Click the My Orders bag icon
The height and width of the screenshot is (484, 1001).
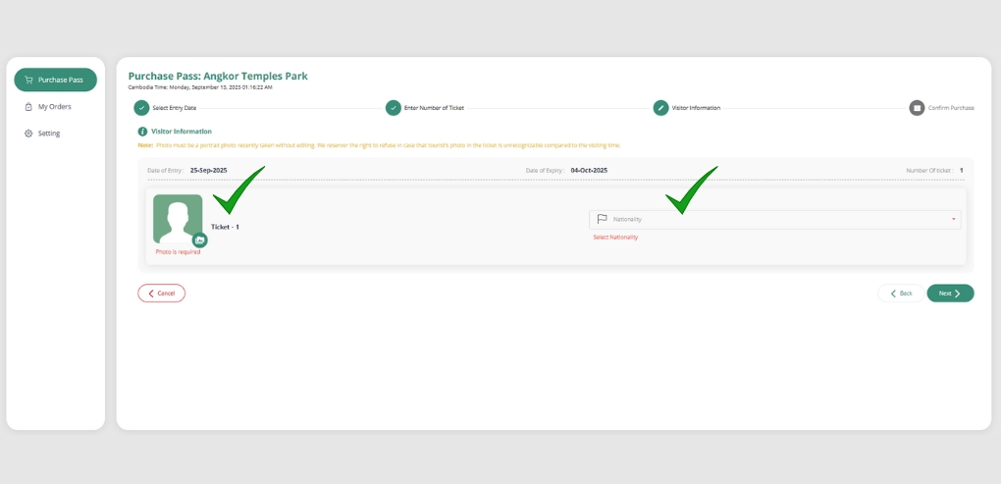pos(28,107)
